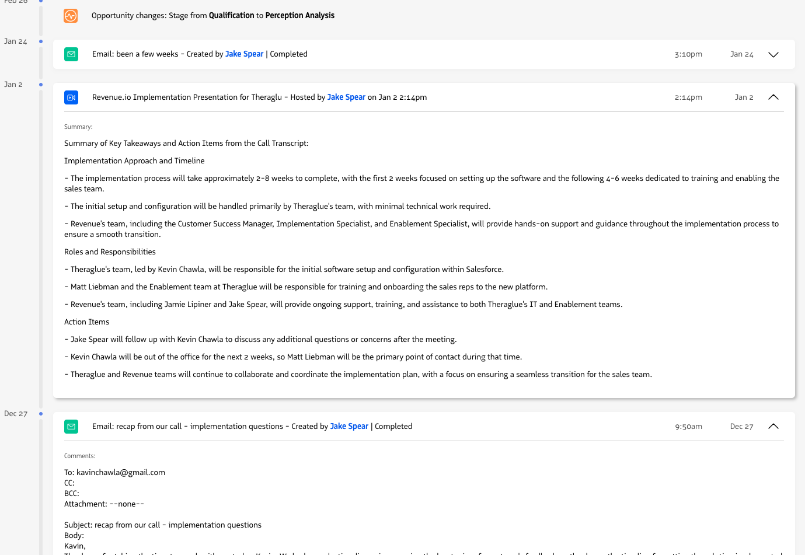Expand the Jan 24 'been a few weeks' email
Screen dimensions: 805x555
tap(773, 54)
